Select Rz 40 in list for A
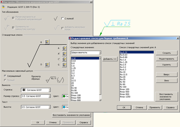The image size is (180, 127). tap(137, 82)
